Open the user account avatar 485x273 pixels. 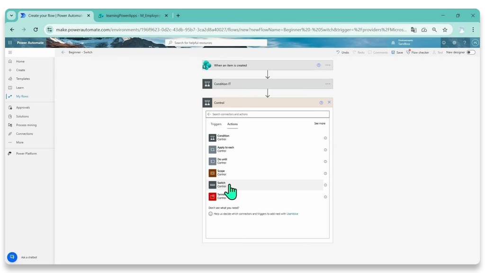[x=475, y=43]
